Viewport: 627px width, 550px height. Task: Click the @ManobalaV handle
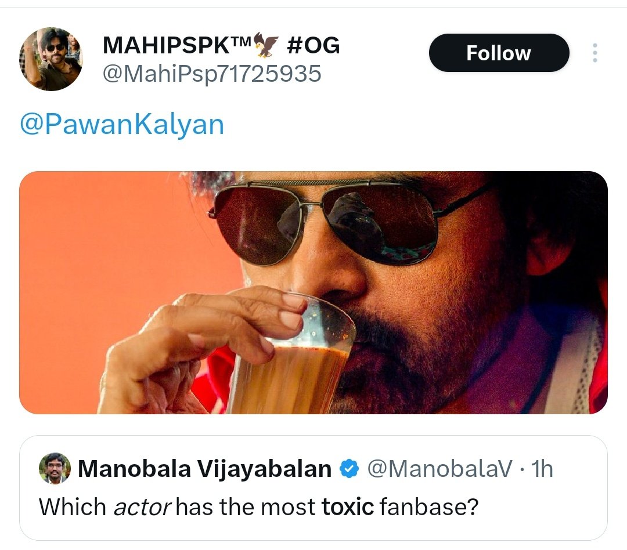pos(439,468)
